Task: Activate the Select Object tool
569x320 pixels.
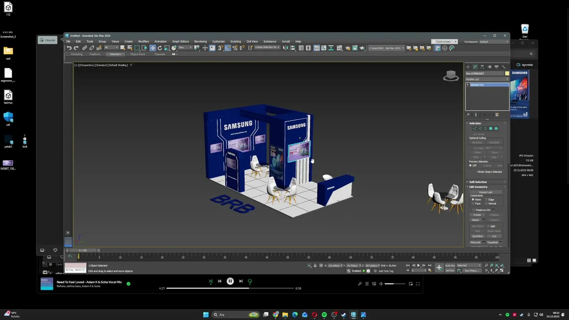Action: [x=122, y=48]
